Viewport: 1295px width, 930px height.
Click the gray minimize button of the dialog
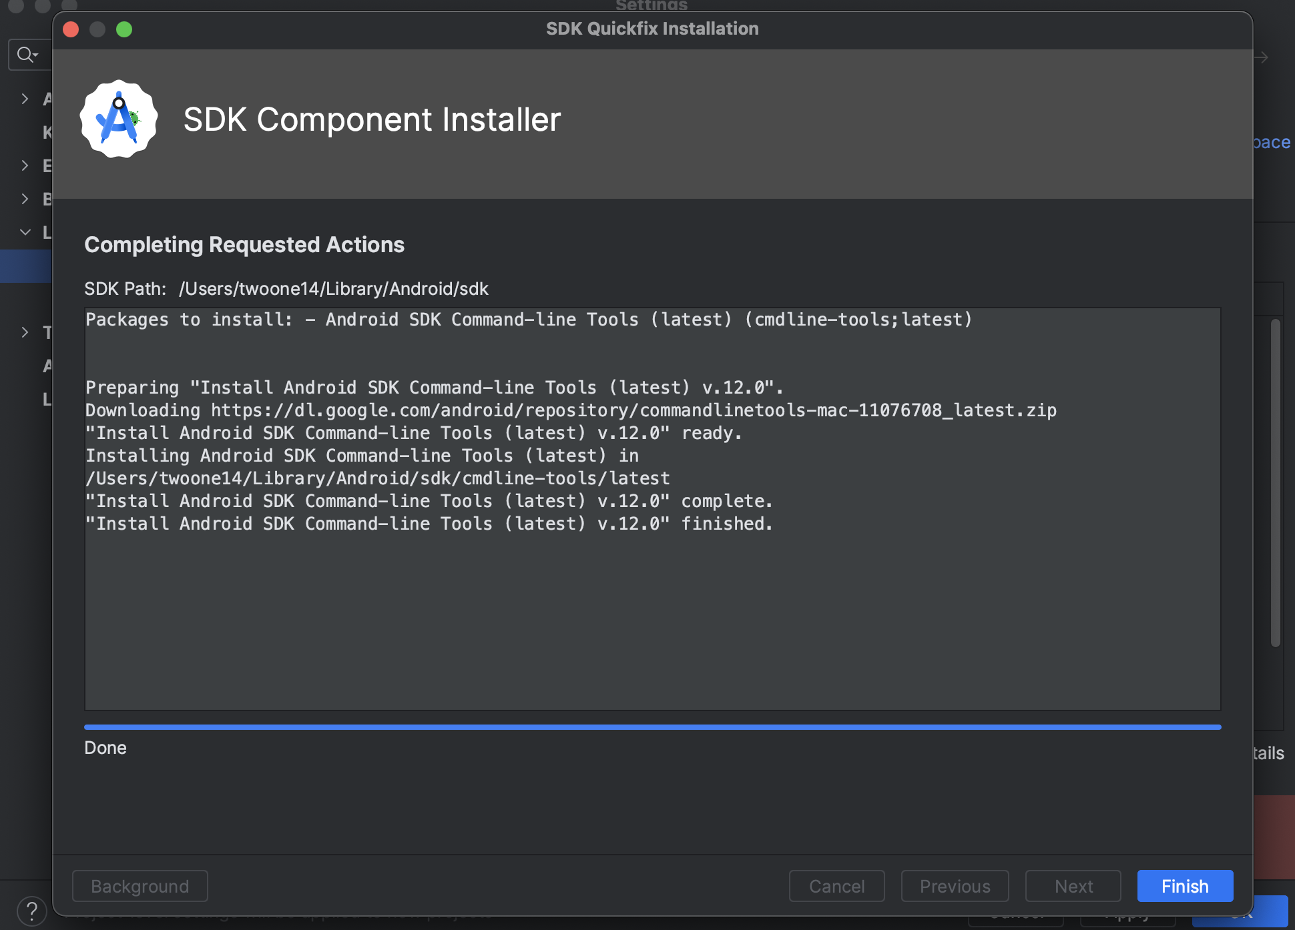tap(97, 29)
